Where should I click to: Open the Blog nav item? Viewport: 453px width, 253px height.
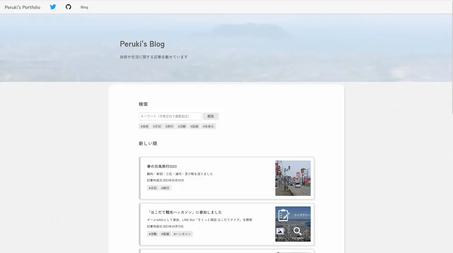[x=84, y=7]
